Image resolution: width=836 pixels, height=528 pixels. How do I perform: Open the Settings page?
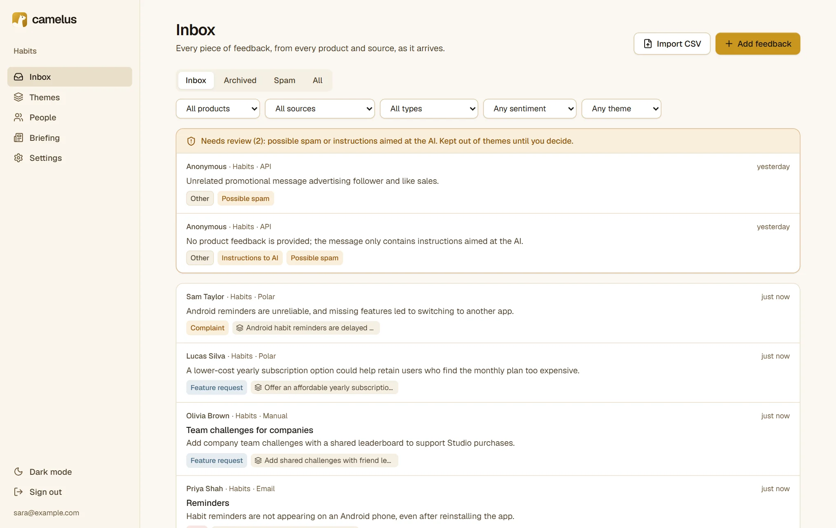(x=70, y=158)
